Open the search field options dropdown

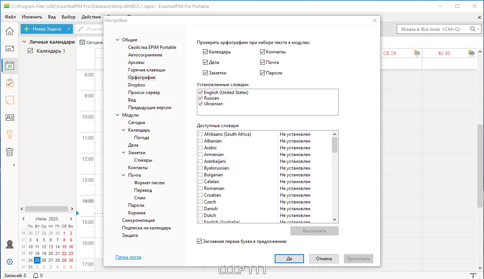pyautogui.click(x=478, y=29)
